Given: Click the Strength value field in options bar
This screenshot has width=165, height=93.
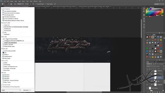Looking at the screenshot, I should coord(31,4).
